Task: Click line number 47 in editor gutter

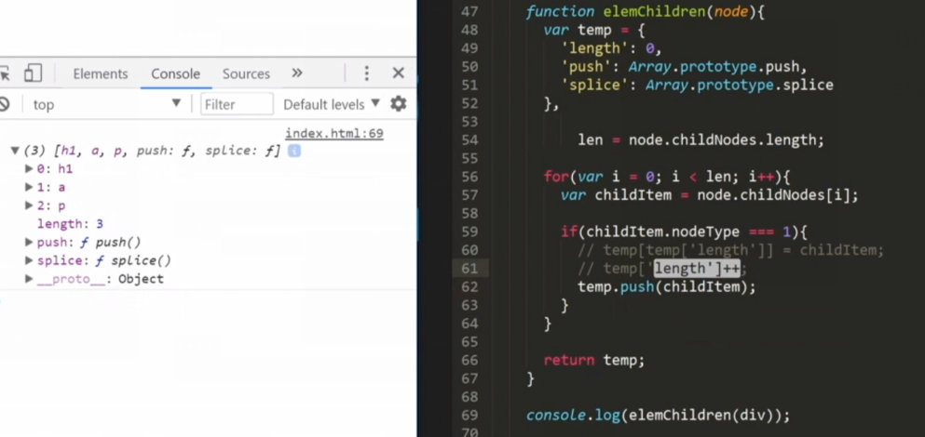Action: click(469, 12)
